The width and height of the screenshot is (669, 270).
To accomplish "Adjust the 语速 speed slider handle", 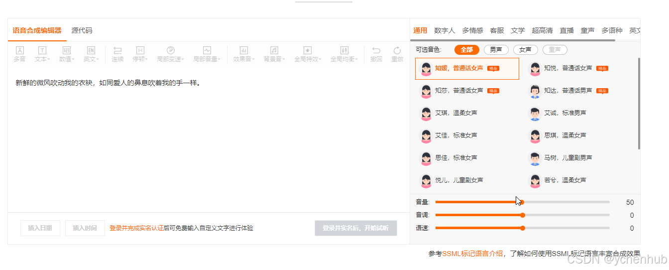I will [523, 228].
